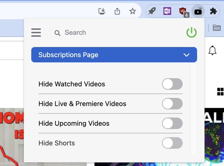Open the bookmarks folder icon

(x=216, y=27)
